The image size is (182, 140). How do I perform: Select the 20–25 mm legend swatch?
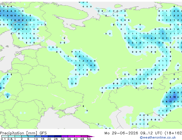(x=51, y=136)
